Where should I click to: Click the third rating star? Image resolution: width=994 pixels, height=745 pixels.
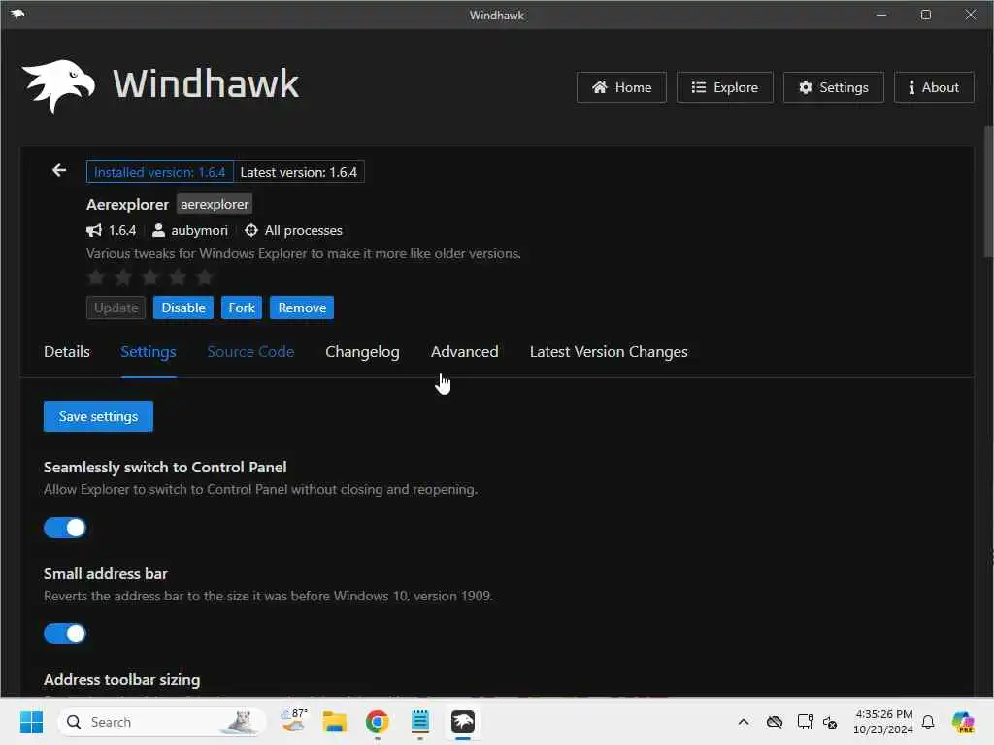click(x=150, y=276)
